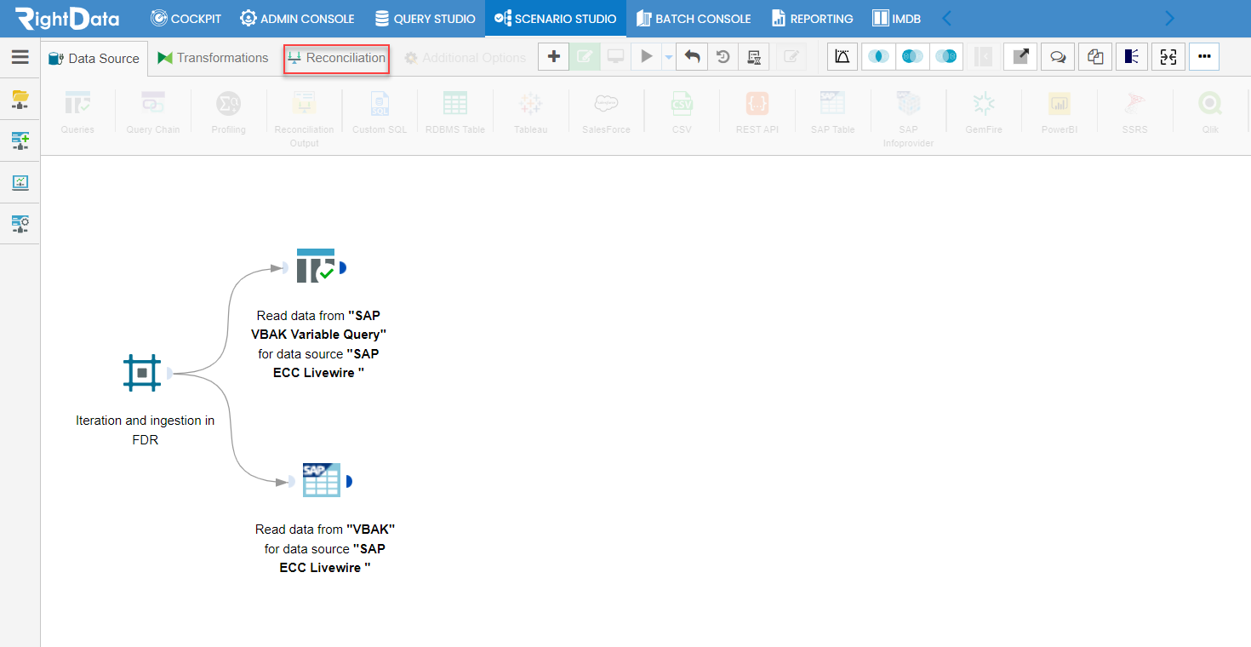This screenshot has height=647, width=1251.
Task: Select the middle Venn diagram icon
Action: [912, 57]
